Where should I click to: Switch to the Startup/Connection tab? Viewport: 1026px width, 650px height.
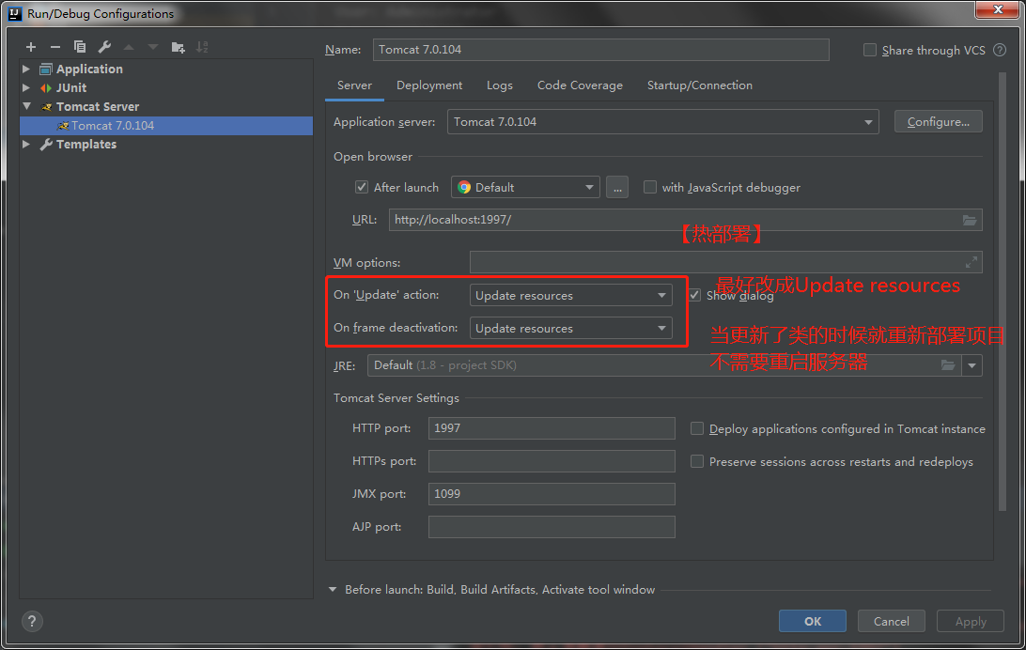pyautogui.click(x=699, y=85)
